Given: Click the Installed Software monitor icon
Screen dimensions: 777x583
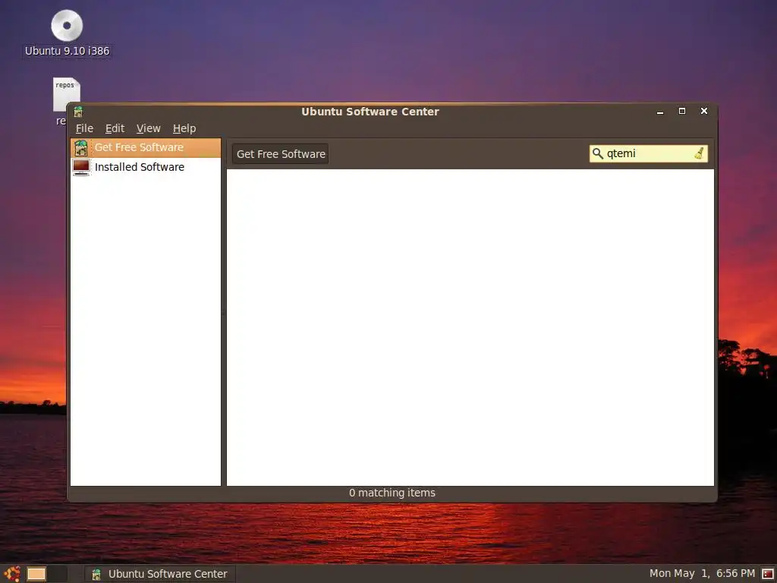Looking at the screenshot, I should coord(81,167).
